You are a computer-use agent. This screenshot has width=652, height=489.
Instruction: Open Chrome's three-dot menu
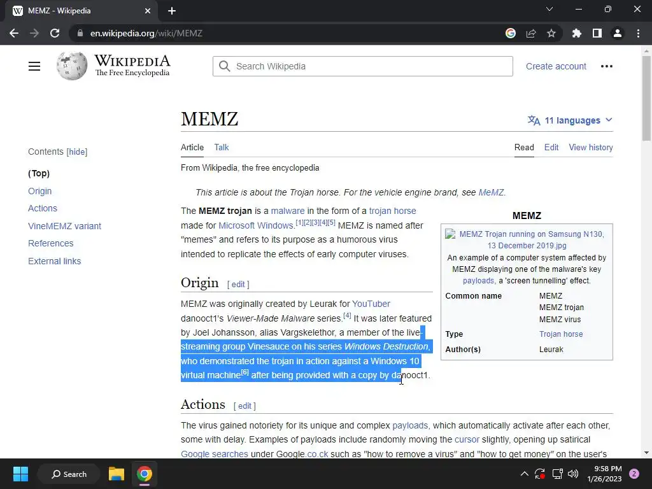638,33
